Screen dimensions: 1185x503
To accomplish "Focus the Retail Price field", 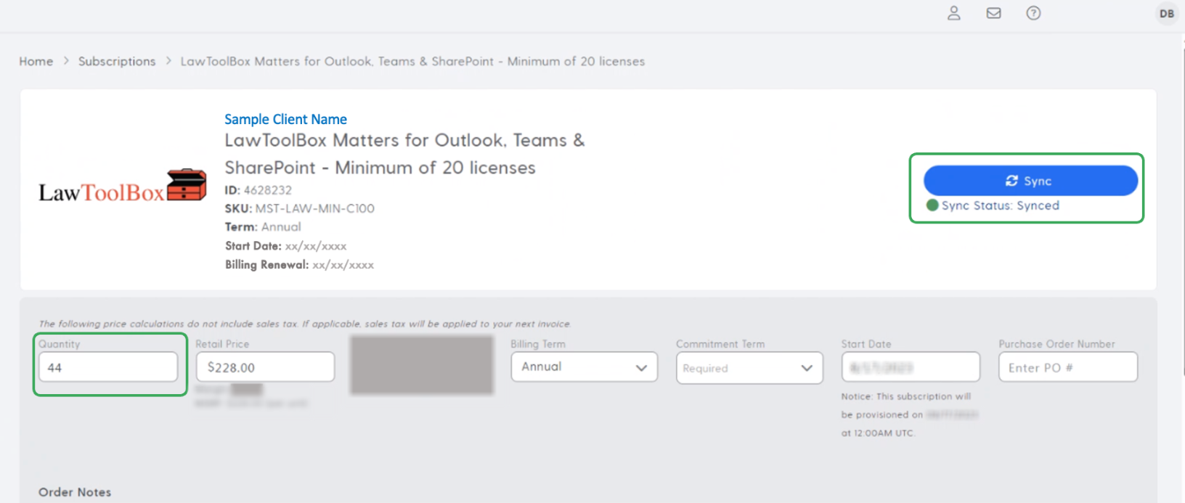I will click(x=265, y=367).
